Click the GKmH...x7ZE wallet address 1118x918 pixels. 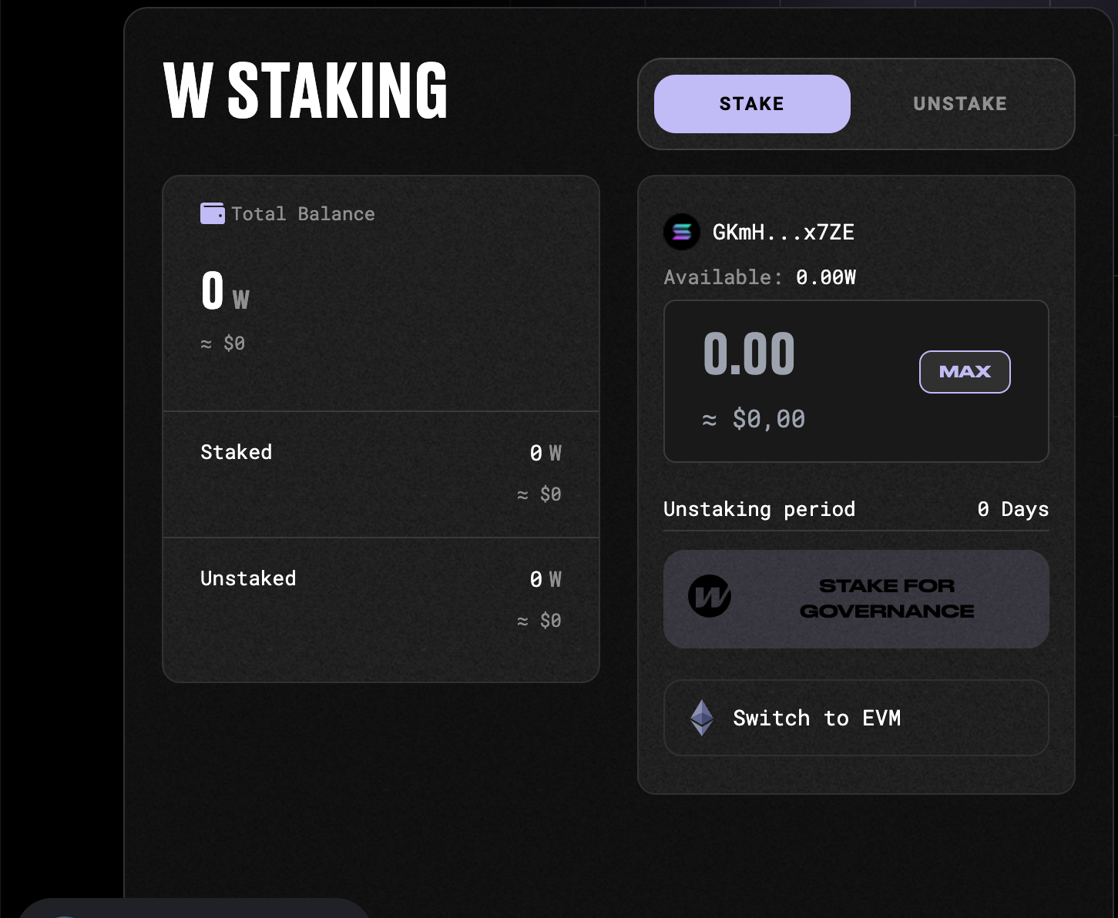pyautogui.click(x=783, y=232)
